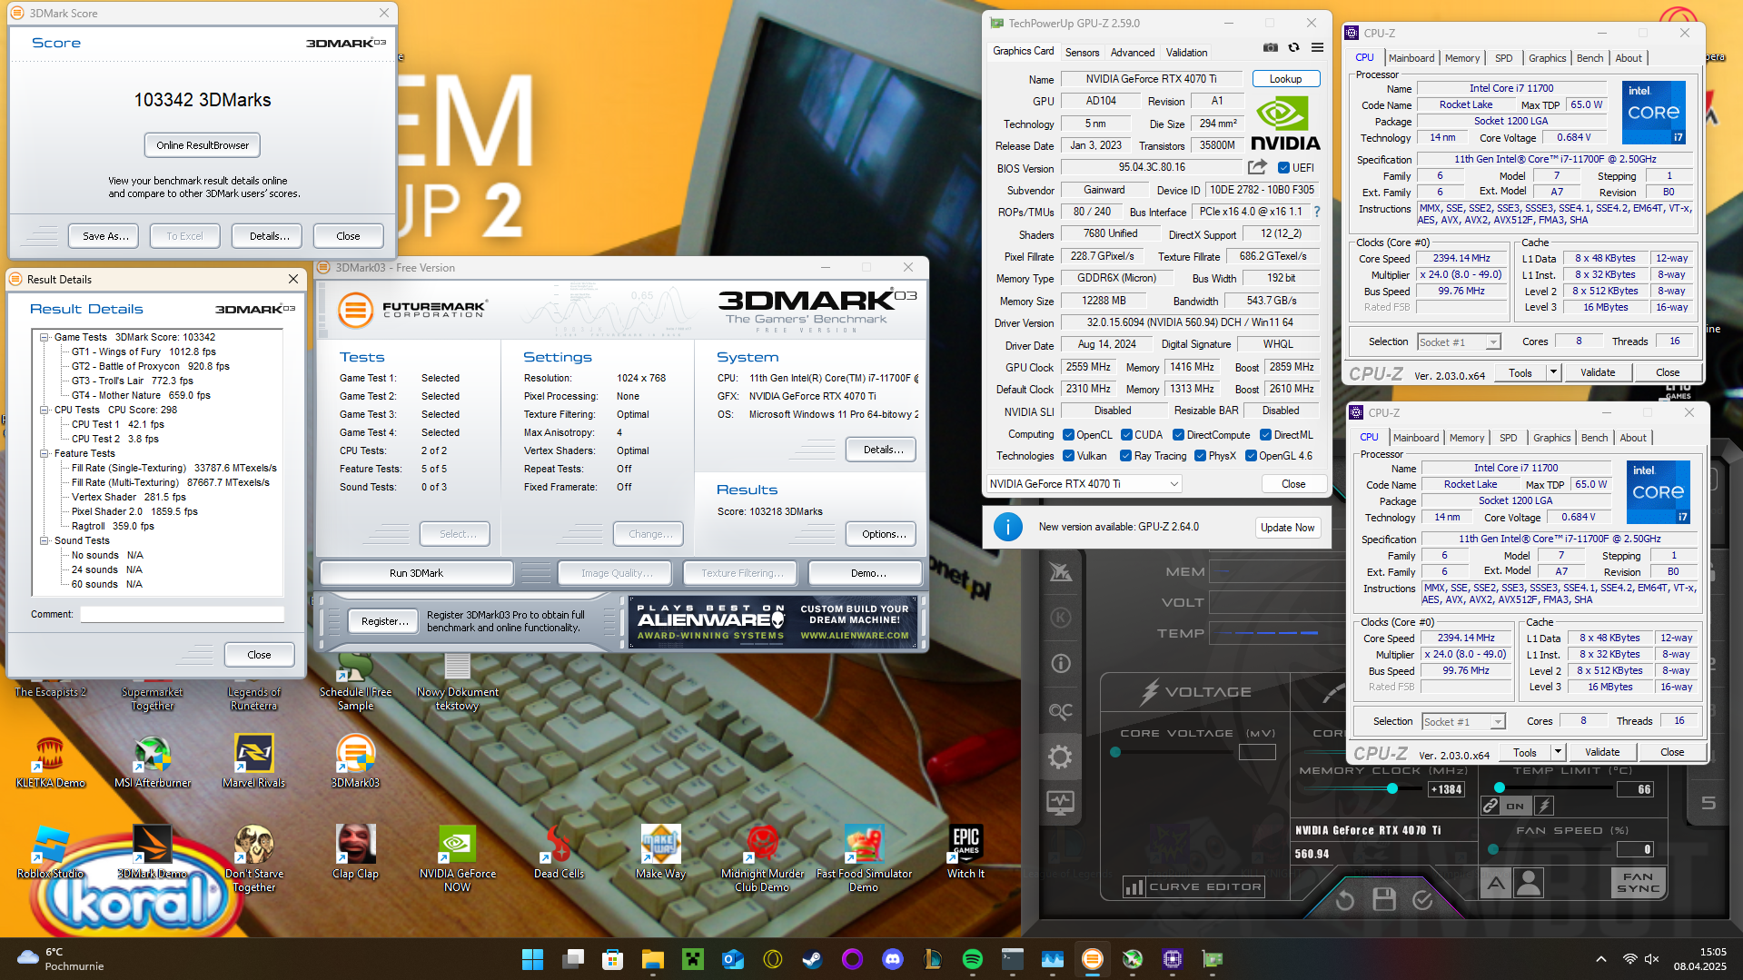Adjust Afterburner core voltage slider
Screen dimensions: 1743x980
[1115, 752]
